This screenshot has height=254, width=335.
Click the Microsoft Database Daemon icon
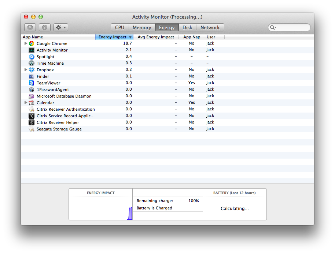pos(32,96)
